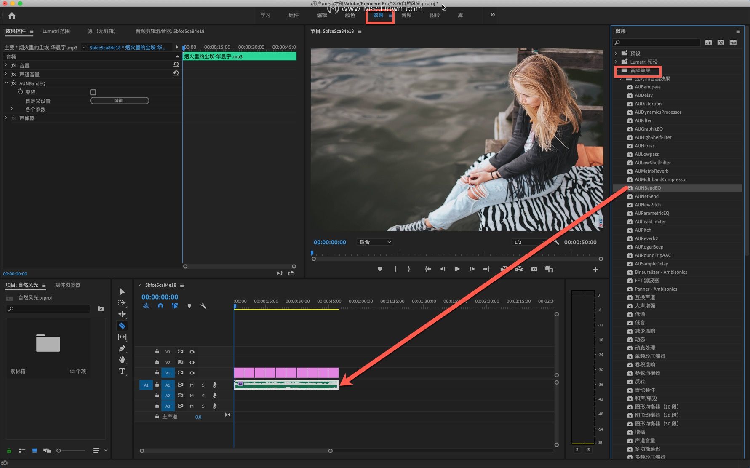Open comparison view in program monitor
Viewport: 750px width, 468px height.
[x=549, y=269]
